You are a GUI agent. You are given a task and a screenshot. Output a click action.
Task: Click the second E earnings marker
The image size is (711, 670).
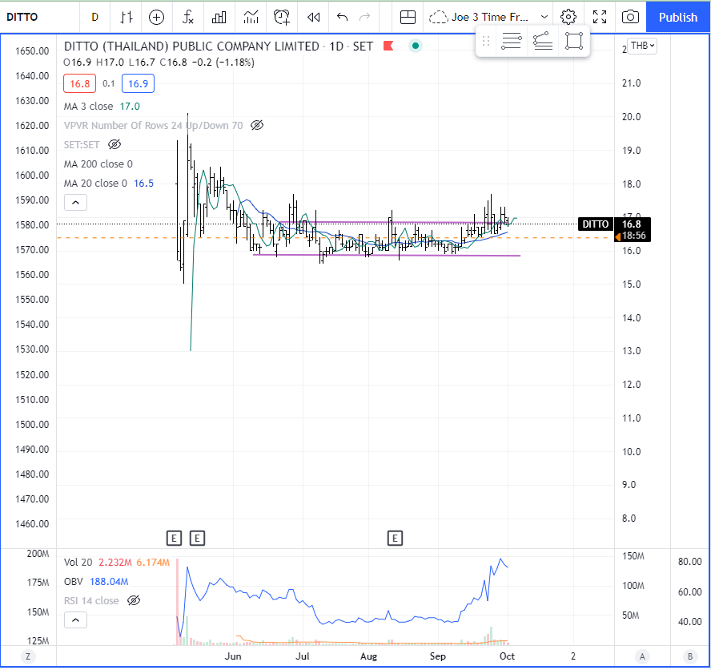[x=197, y=539]
